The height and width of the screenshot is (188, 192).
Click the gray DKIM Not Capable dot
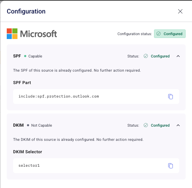tap(28, 125)
